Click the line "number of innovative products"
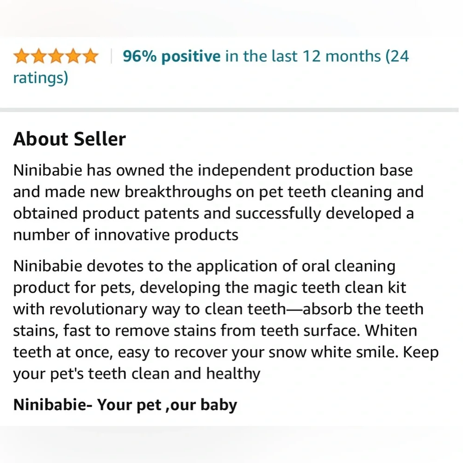463x463 pixels. [x=126, y=235]
